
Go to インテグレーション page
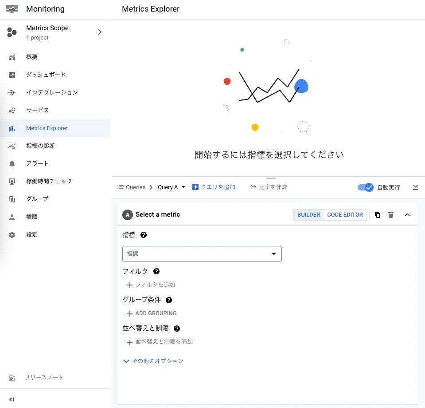click(x=55, y=93)
